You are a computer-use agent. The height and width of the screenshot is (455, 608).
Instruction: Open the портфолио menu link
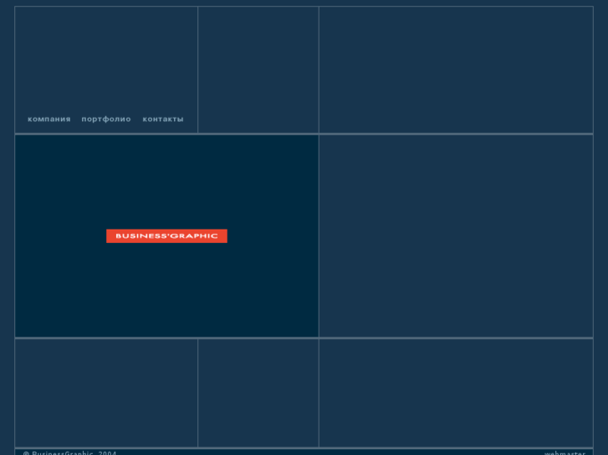106,119
